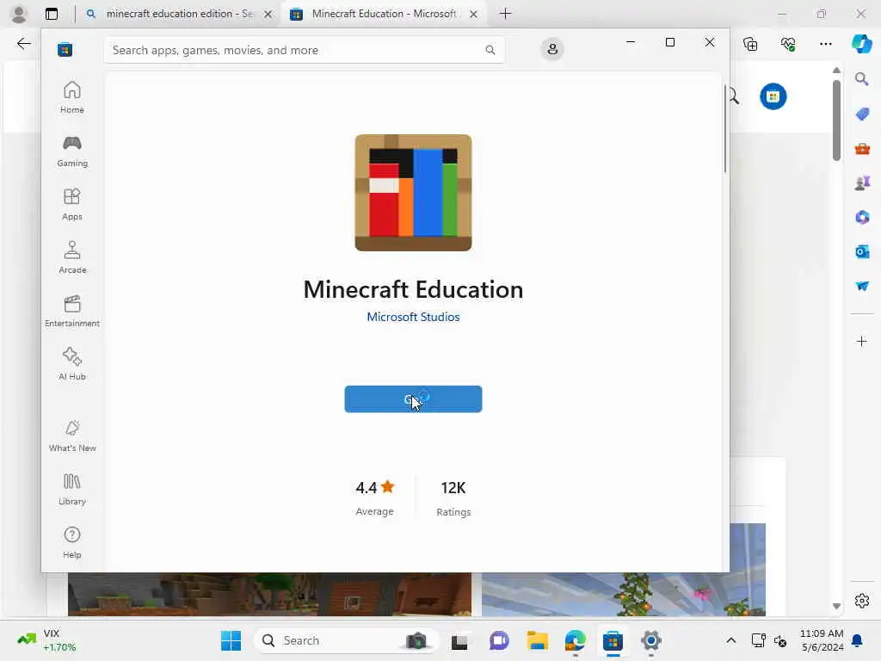Open Teams chat from taskbar
Image resolution: width=881 pixels, height=661 pixels.
tap(498, 640)
